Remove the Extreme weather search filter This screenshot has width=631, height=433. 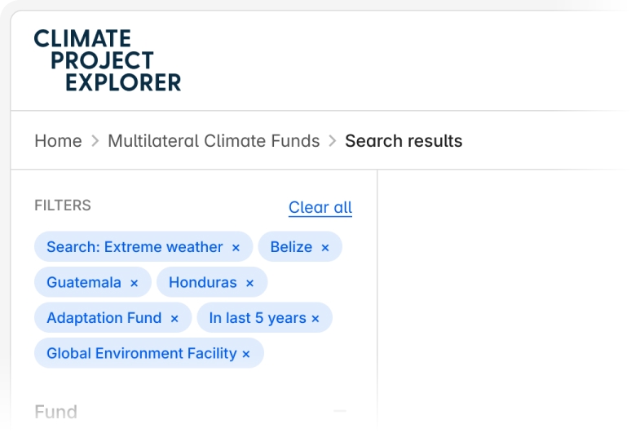236,248
